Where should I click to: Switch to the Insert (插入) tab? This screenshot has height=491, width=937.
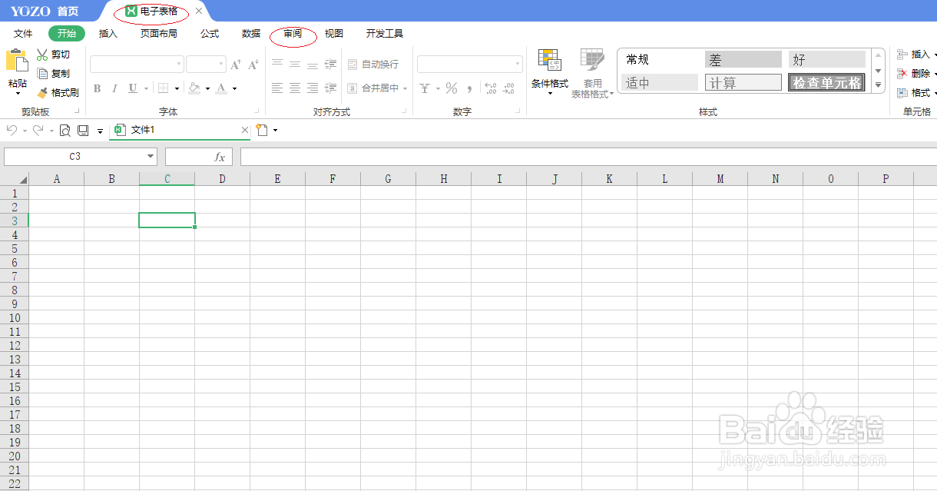[108, 34]
